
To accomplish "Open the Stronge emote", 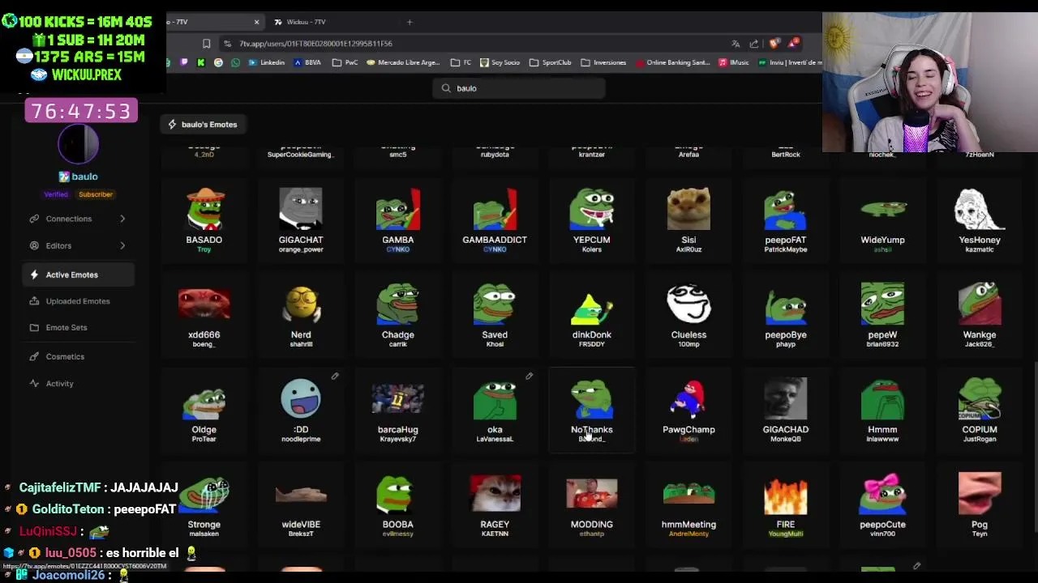I will pos(204,504).
